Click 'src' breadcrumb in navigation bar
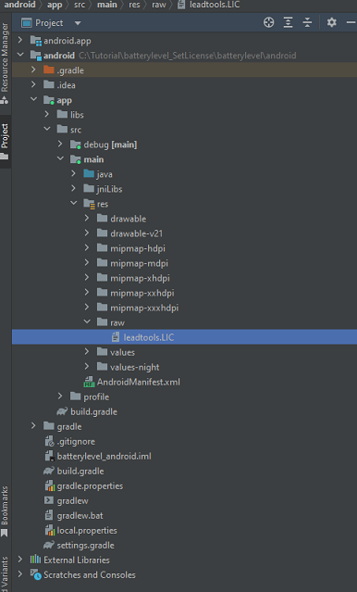 click(x=80, y=5)
